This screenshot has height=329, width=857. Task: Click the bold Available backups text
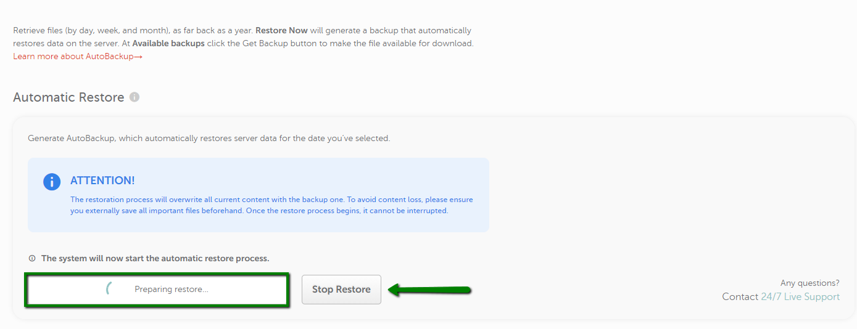coord(168,44)
